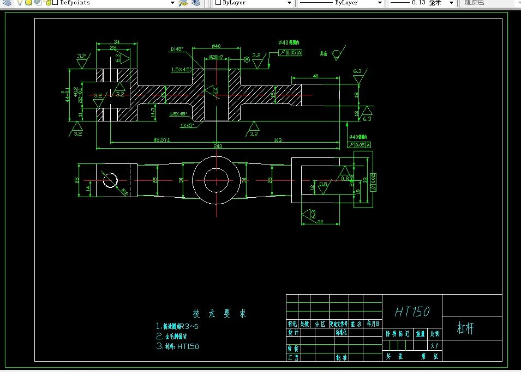Viewport: 521px width, 372px height.
Task: Click the 工艺 title block cell
Action: click(x=293, y=357)
